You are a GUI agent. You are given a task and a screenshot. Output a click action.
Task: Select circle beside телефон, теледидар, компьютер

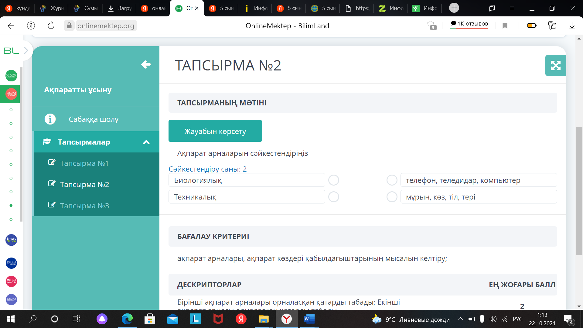point(392,180)
